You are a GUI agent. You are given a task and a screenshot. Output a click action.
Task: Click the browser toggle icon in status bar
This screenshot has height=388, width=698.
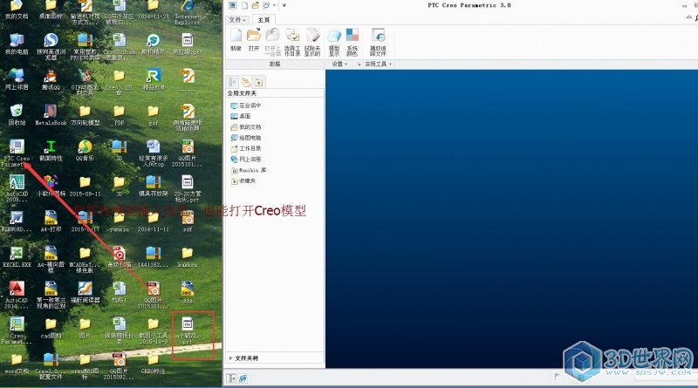[243, 378]
